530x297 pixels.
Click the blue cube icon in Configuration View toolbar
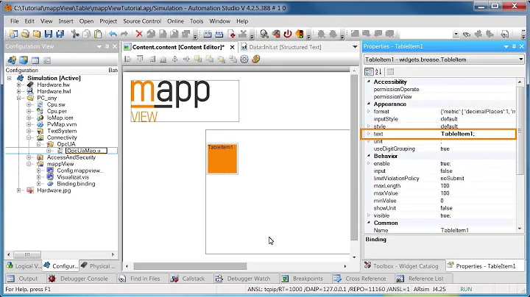pyautogui.click(x=24, y=60)
